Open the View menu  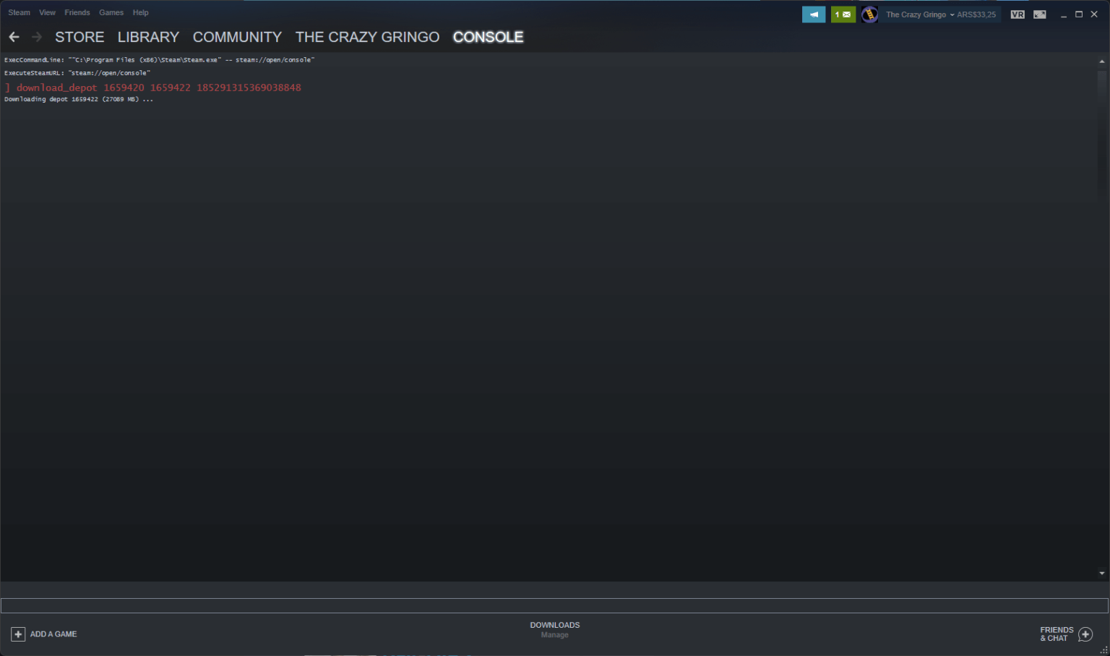(47, 12)
